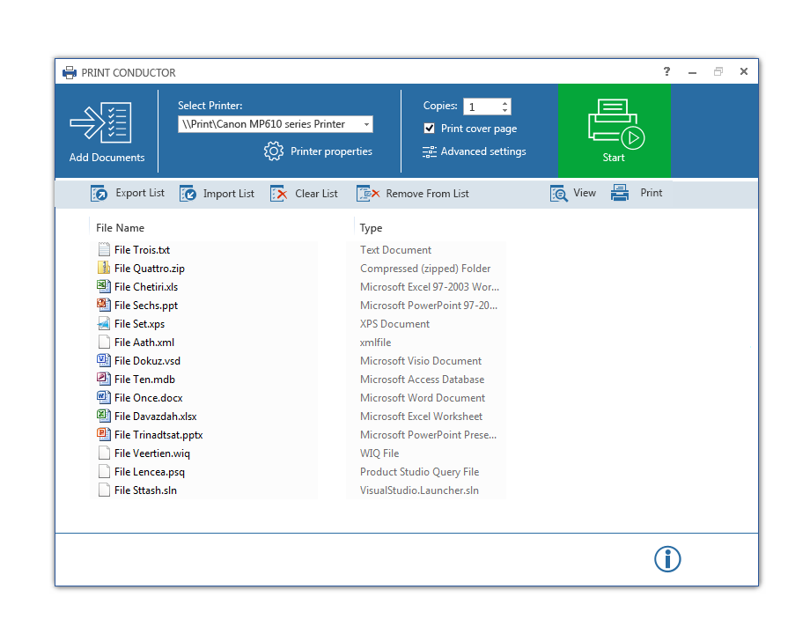The width and height of the screenshot is (810, 634).
Task: Click the Compressed (zipped) Folder type cell
Action: point(425,269)
